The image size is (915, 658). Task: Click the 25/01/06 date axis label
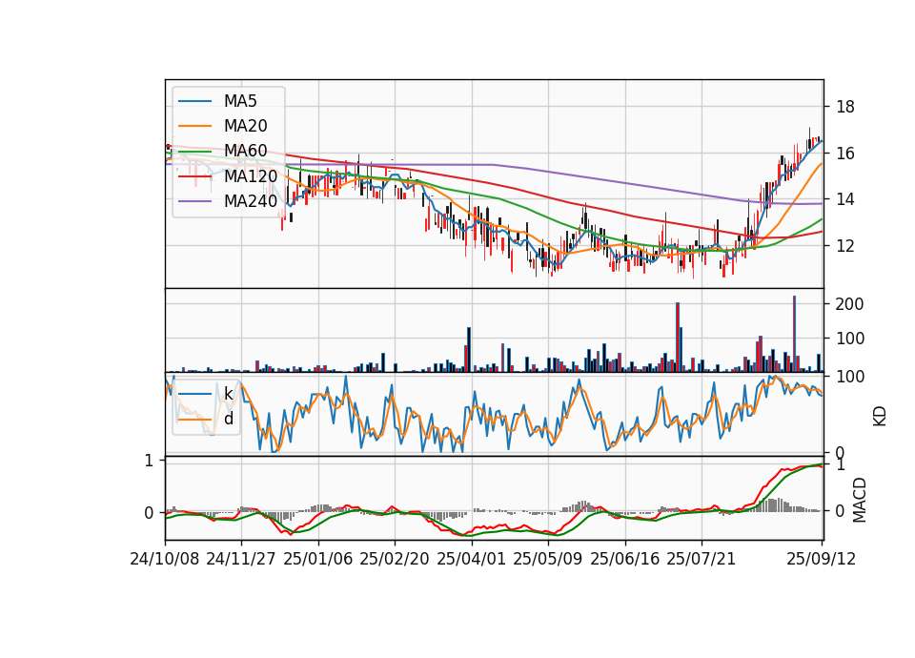[x=318, y=559]
